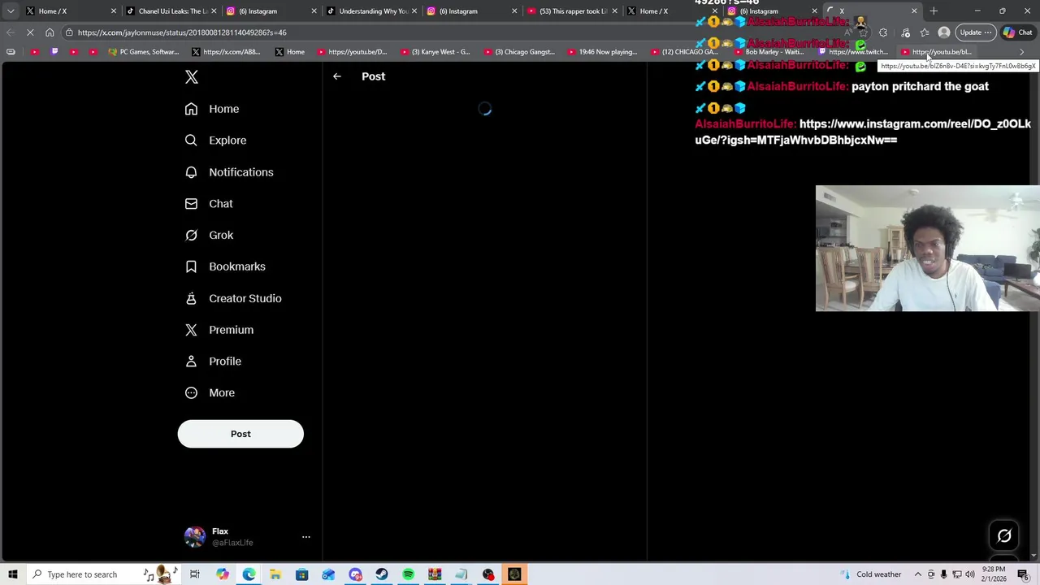The image size is (1040, 585).
Task: Open Cold weather widget
Action: click(x=872, y=574)
